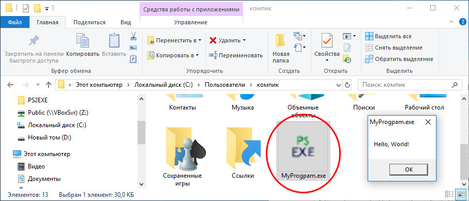Click Select all in ribbon

388,36
